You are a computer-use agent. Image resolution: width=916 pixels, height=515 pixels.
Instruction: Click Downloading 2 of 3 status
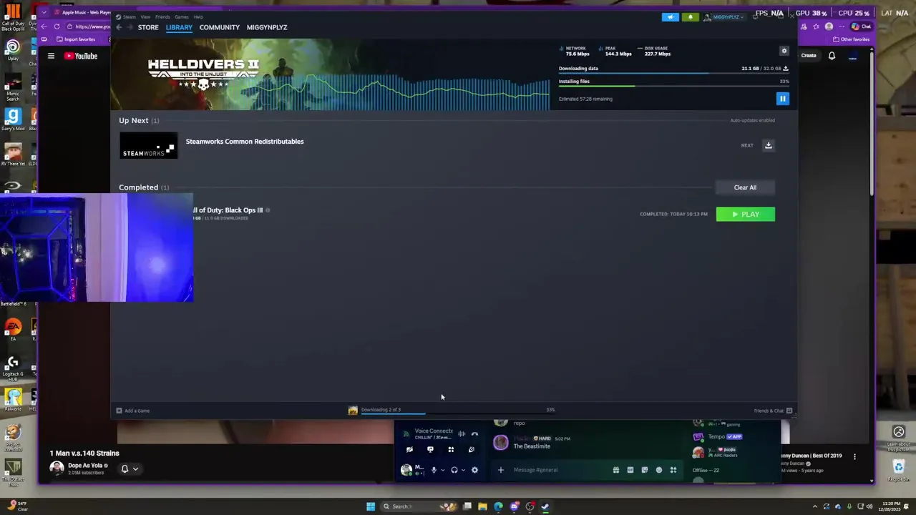point(381,410)
